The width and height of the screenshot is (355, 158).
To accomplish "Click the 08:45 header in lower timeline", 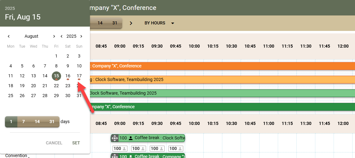I will (101, 123).
